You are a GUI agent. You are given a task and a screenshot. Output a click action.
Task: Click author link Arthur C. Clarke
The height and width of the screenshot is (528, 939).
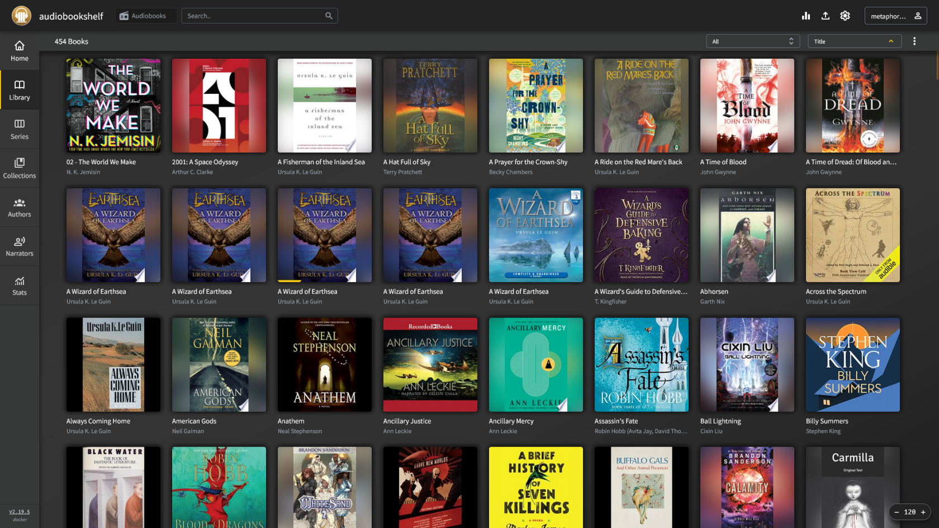[x=192, y=172]
